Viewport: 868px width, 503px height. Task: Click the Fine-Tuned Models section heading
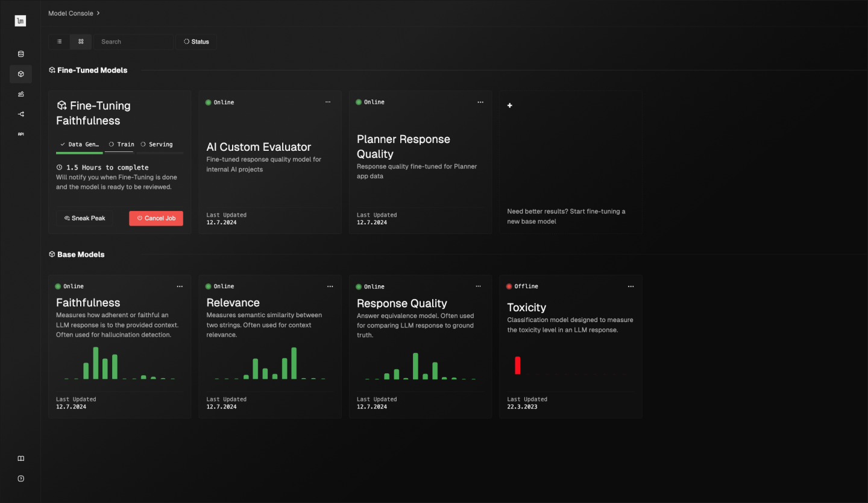click(92, 71)
